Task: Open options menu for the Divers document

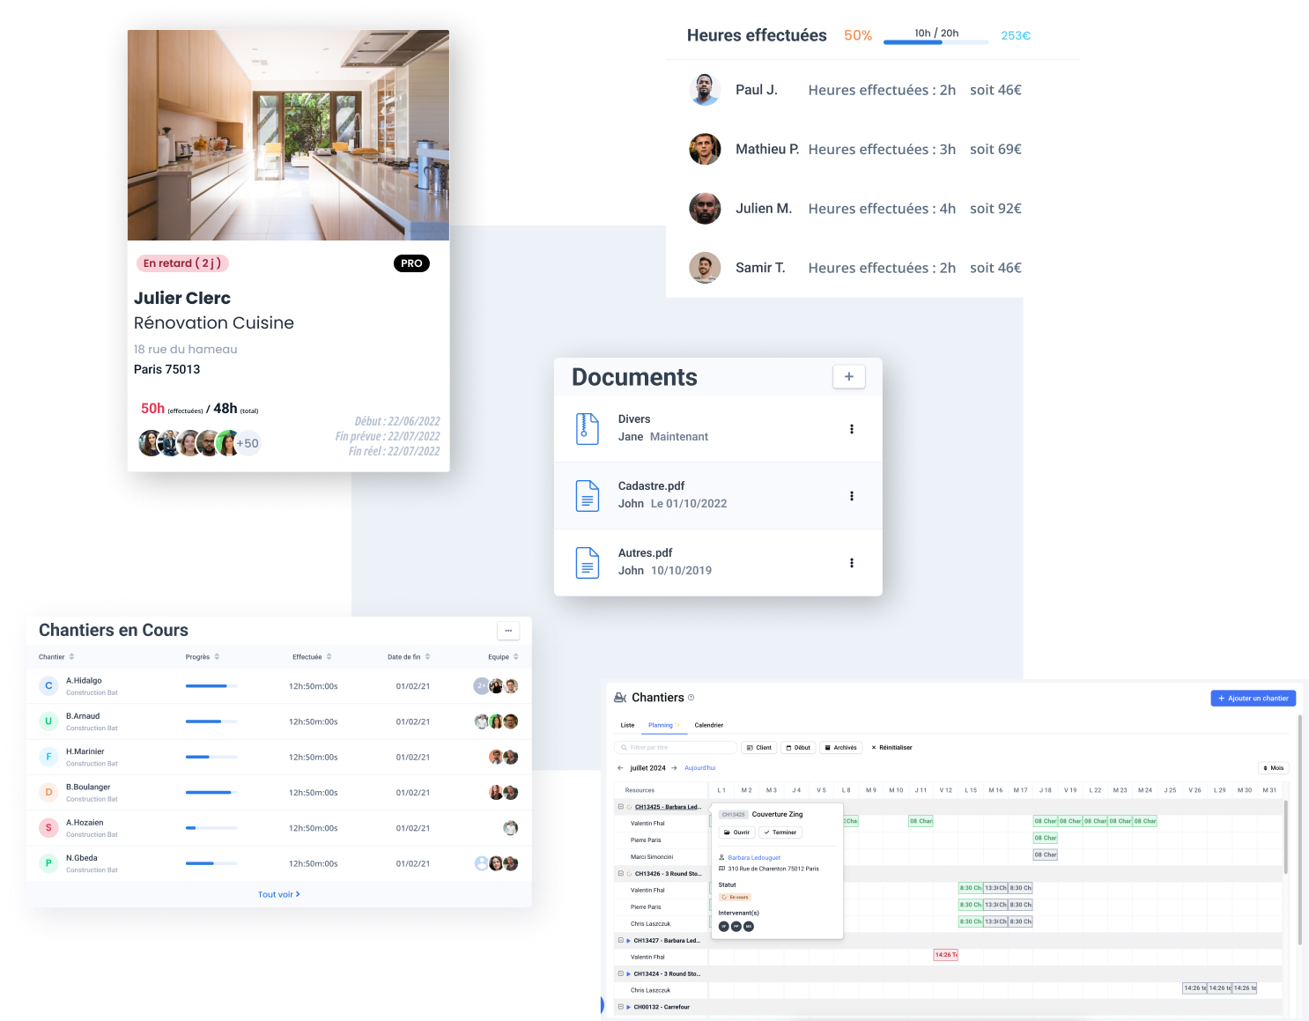Action: [x=851, y=429]
